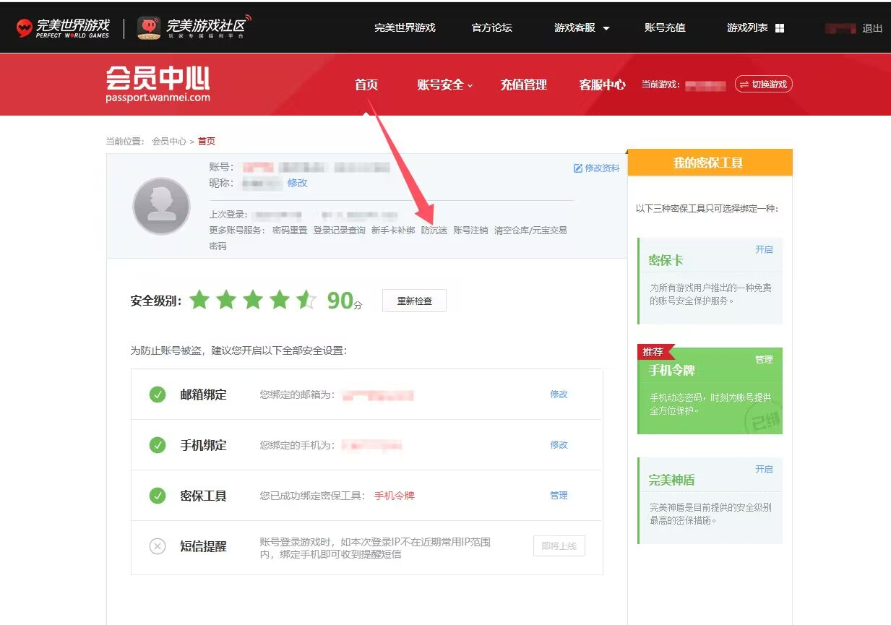Click 修改 next to the nickname
891x625 pixels.
coord(298,183)
